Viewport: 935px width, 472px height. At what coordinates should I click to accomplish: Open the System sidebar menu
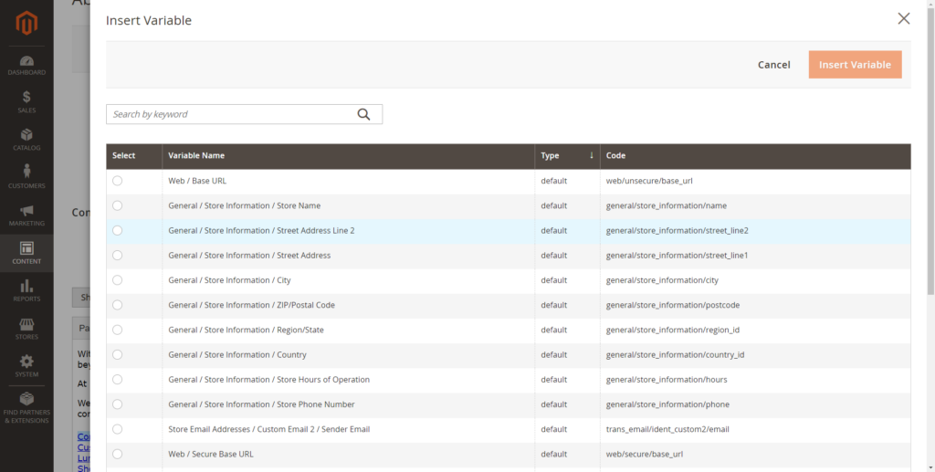coord(26,366)
